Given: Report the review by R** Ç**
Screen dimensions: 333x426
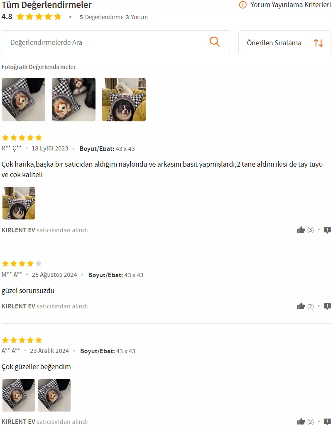Looking at the screenshot, I should 327,230.
